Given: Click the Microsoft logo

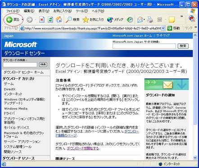Looking at the screenshot, I should (x=21, y=45).
